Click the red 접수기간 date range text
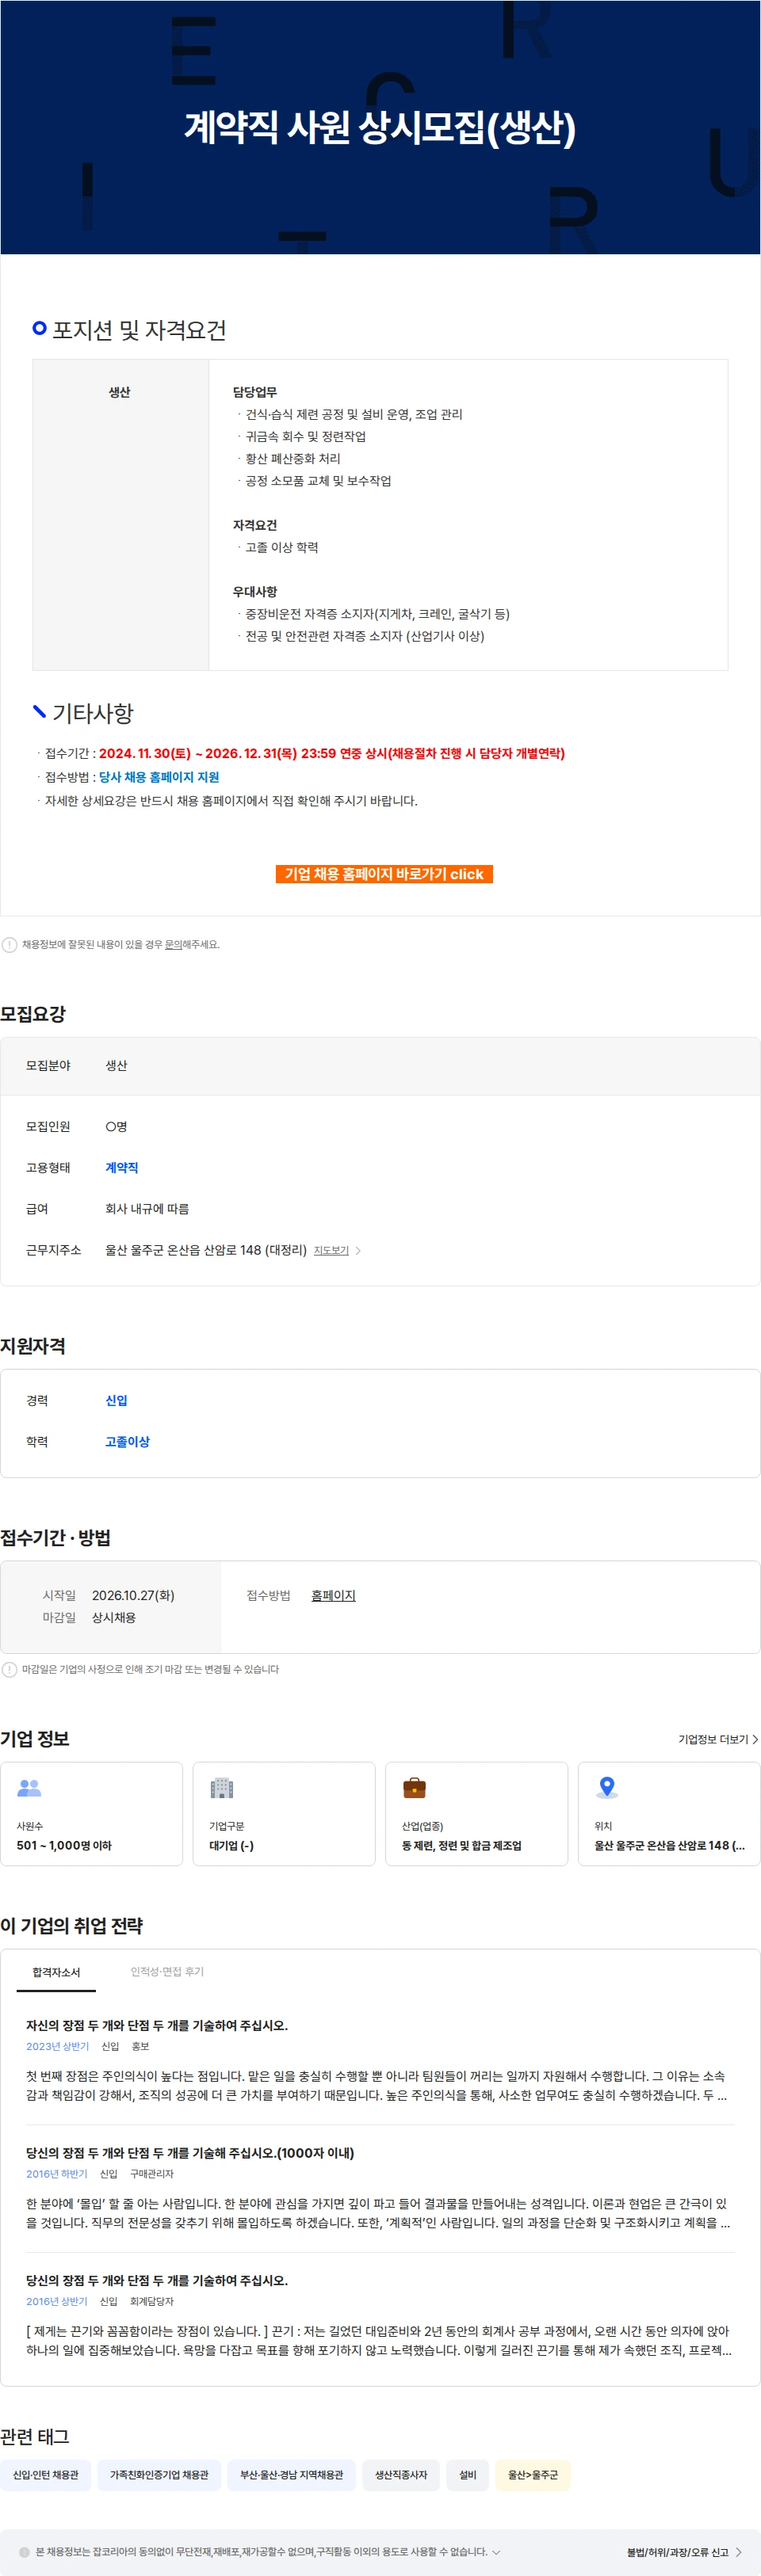This screenshot has height=2576, width=761. [x=331, y=753]
